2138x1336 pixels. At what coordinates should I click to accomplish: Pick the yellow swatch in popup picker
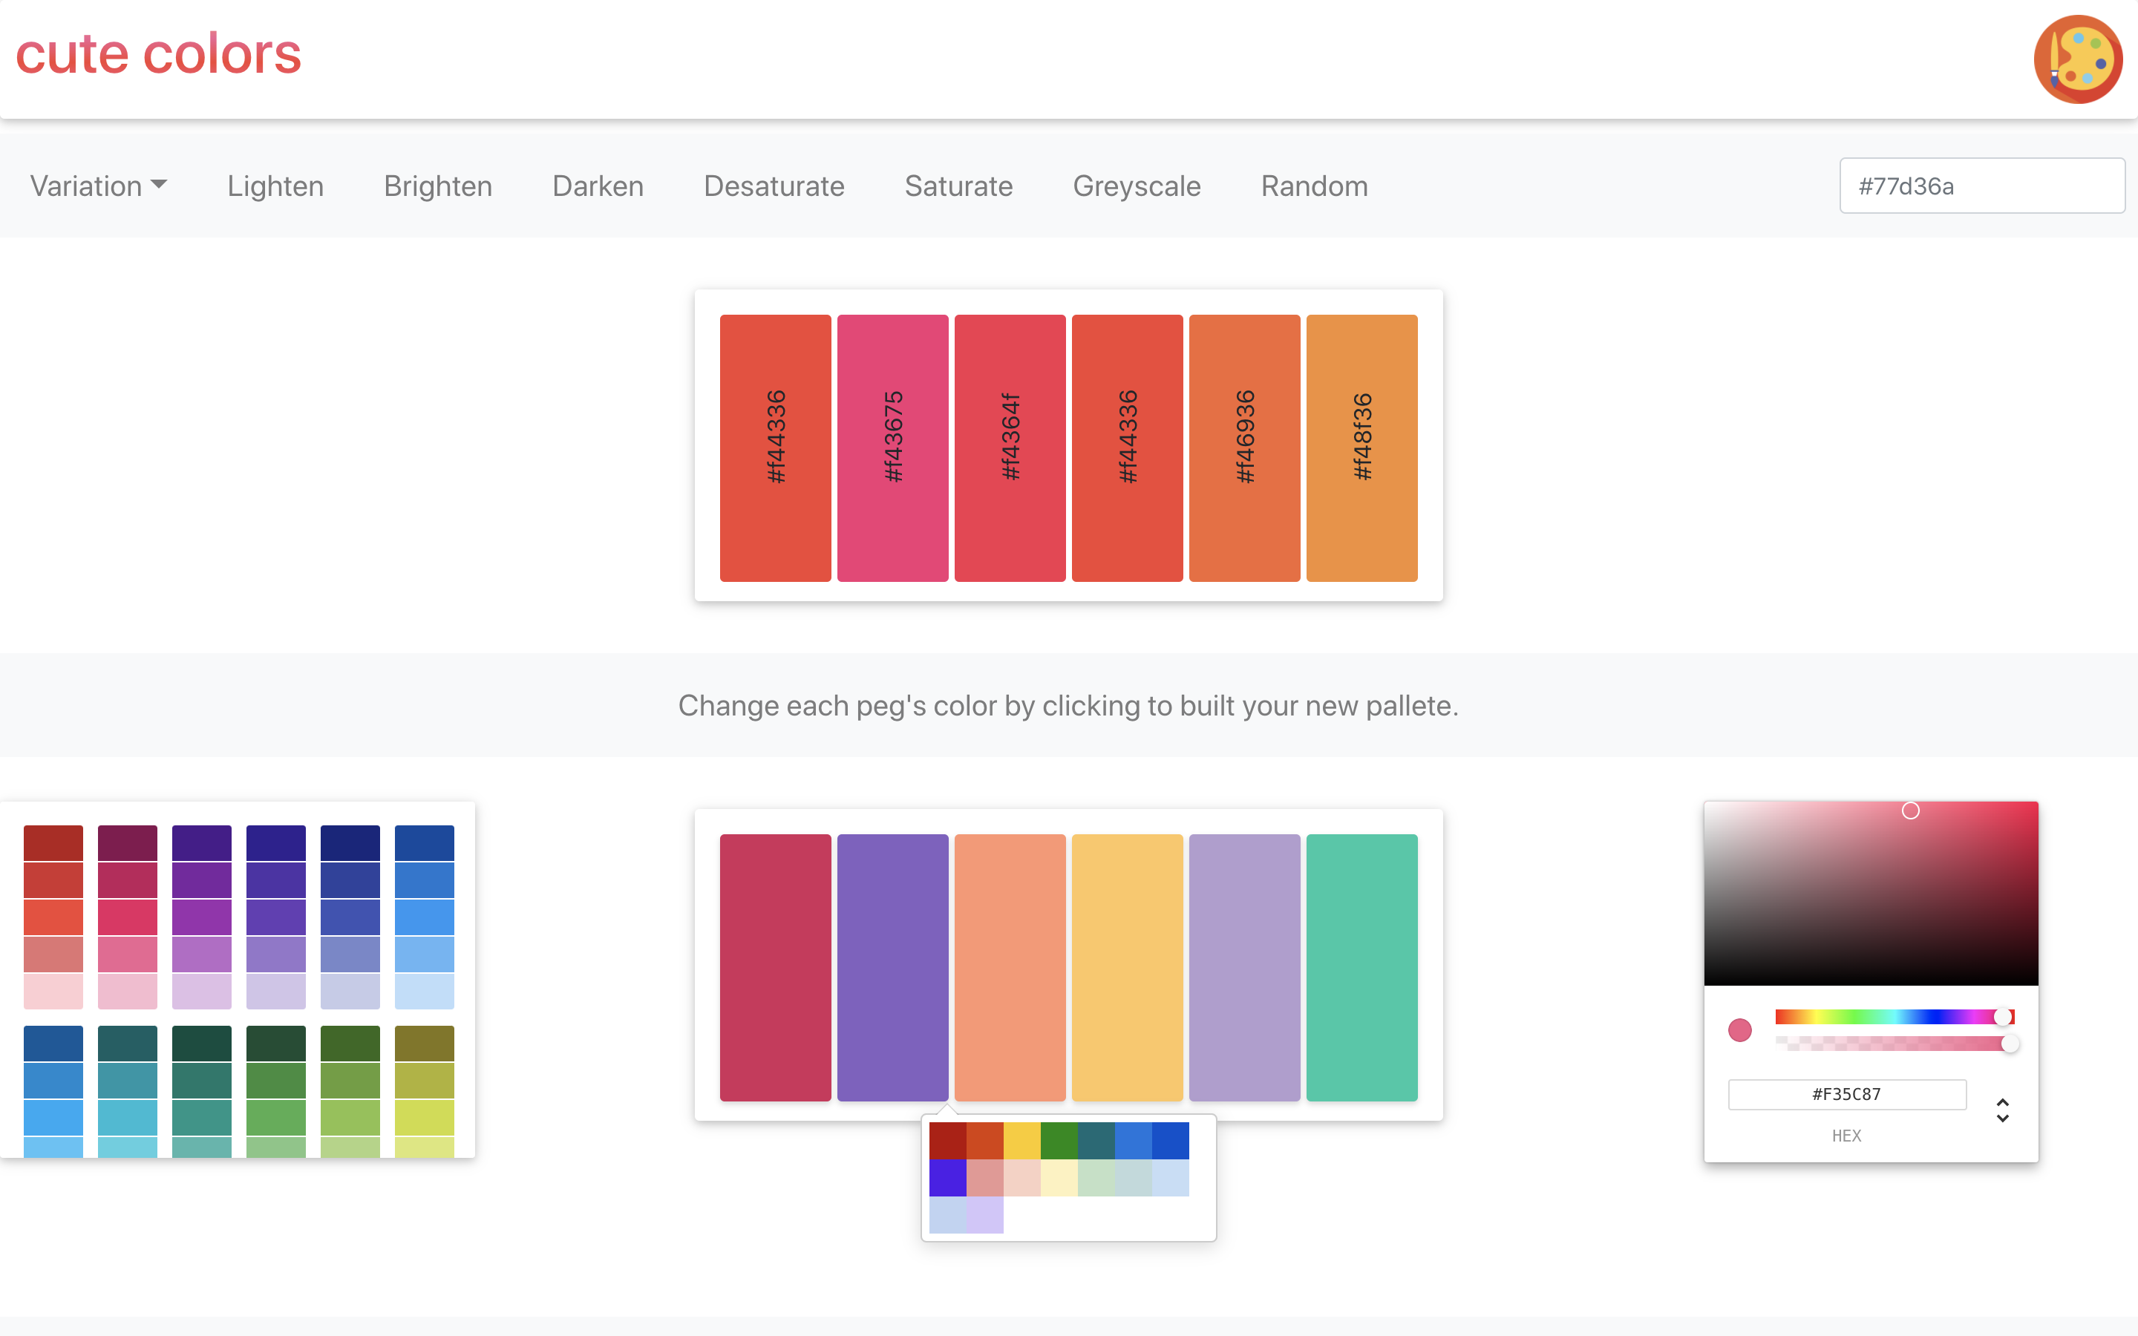click(1021, 1140)
